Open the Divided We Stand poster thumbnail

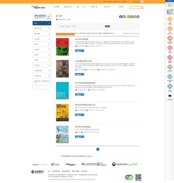click(x=62, y=47)
